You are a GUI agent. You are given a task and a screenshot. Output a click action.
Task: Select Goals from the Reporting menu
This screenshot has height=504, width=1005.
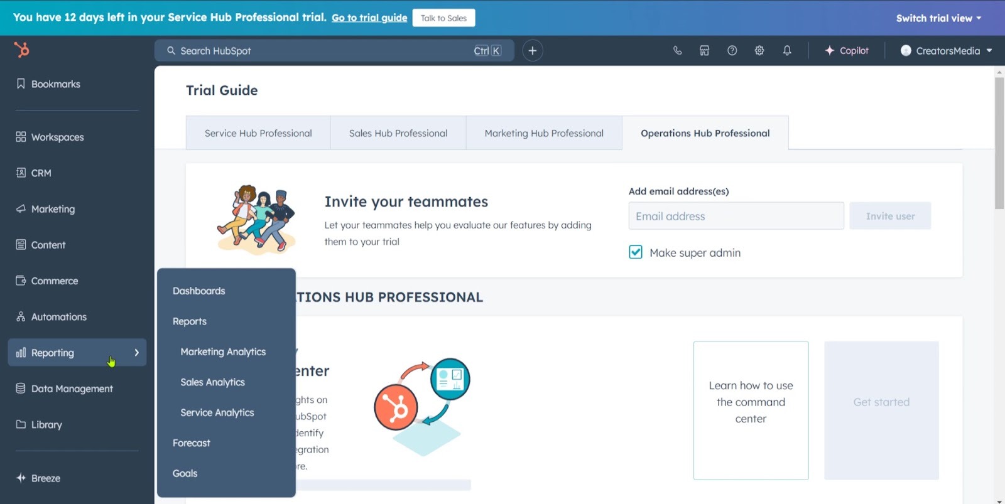pos(185,473)
